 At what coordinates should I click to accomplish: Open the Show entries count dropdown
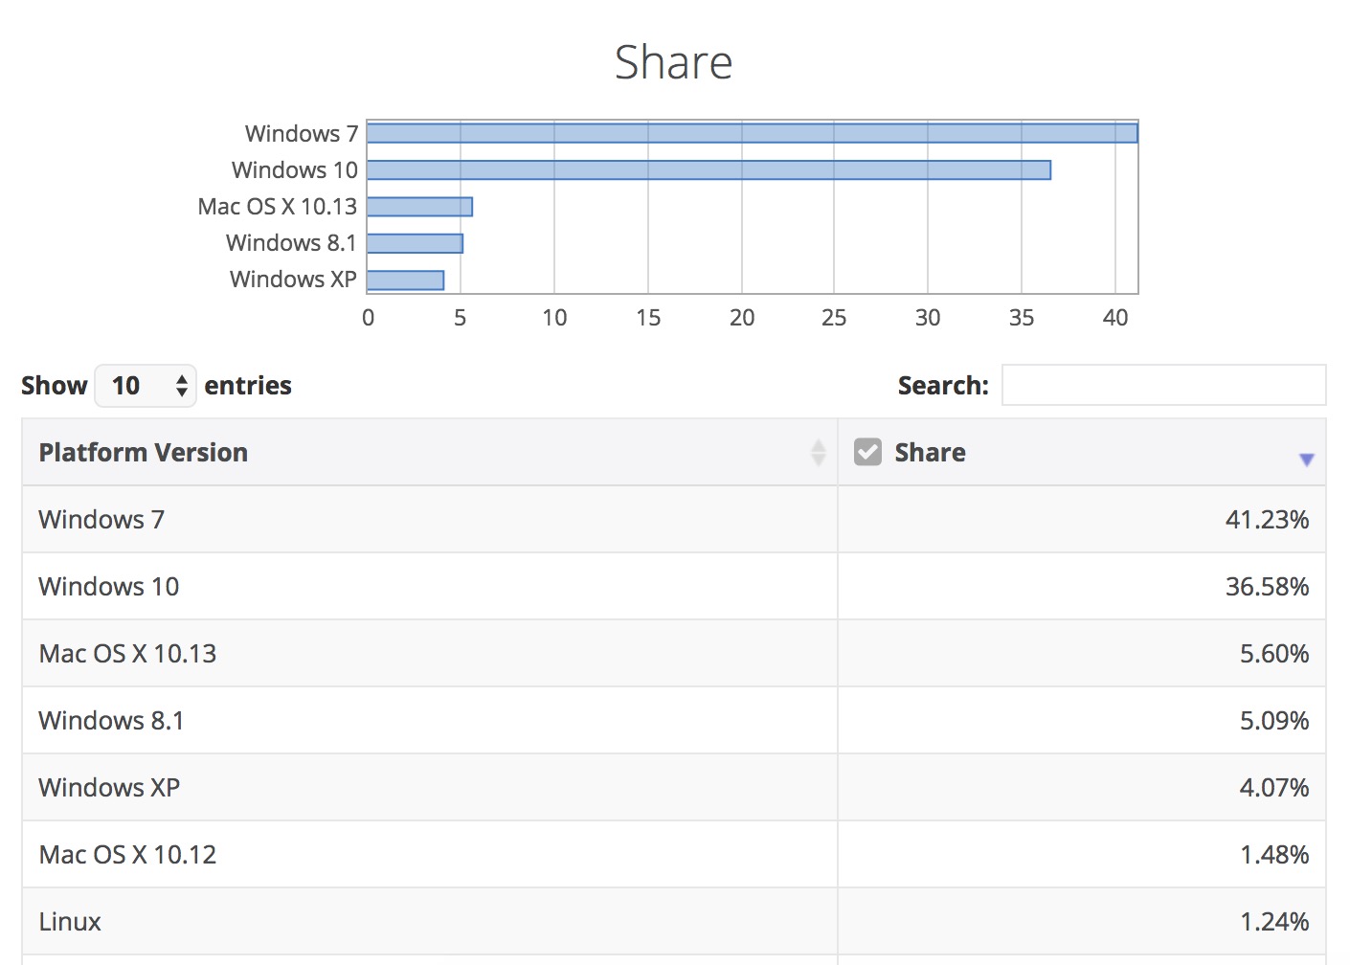tap(146, 386)
